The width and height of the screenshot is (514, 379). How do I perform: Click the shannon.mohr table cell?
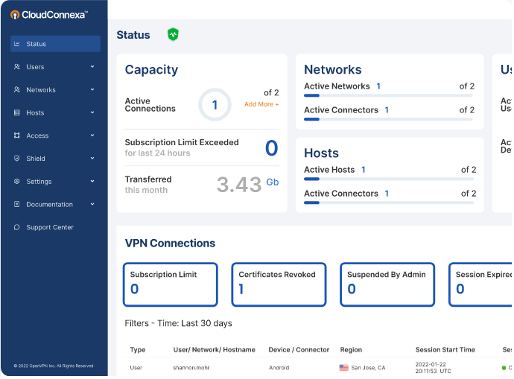(191, 368)
